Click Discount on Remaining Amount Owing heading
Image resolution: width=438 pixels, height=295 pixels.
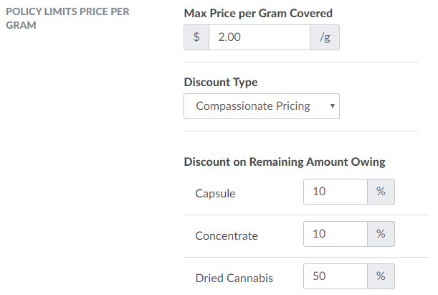[x=285, y=161]
